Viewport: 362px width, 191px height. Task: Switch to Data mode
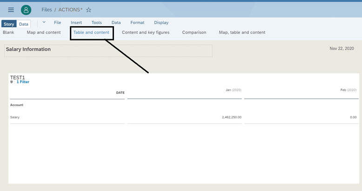coord(24,24)
